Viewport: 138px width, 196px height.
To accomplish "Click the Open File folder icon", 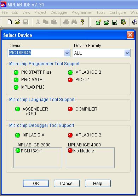I will point(18,22).
